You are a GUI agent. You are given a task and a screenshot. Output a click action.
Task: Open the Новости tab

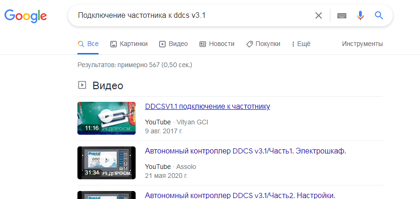(217, 44)
